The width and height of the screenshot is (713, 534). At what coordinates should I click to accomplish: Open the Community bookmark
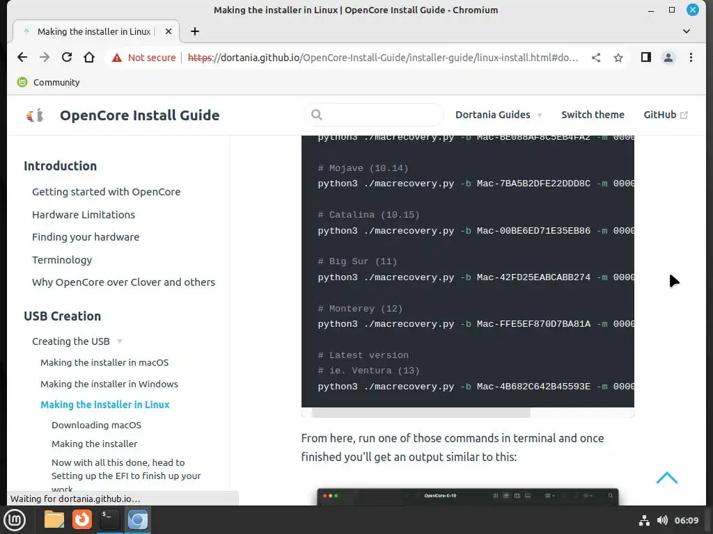(x=48, y=82)
